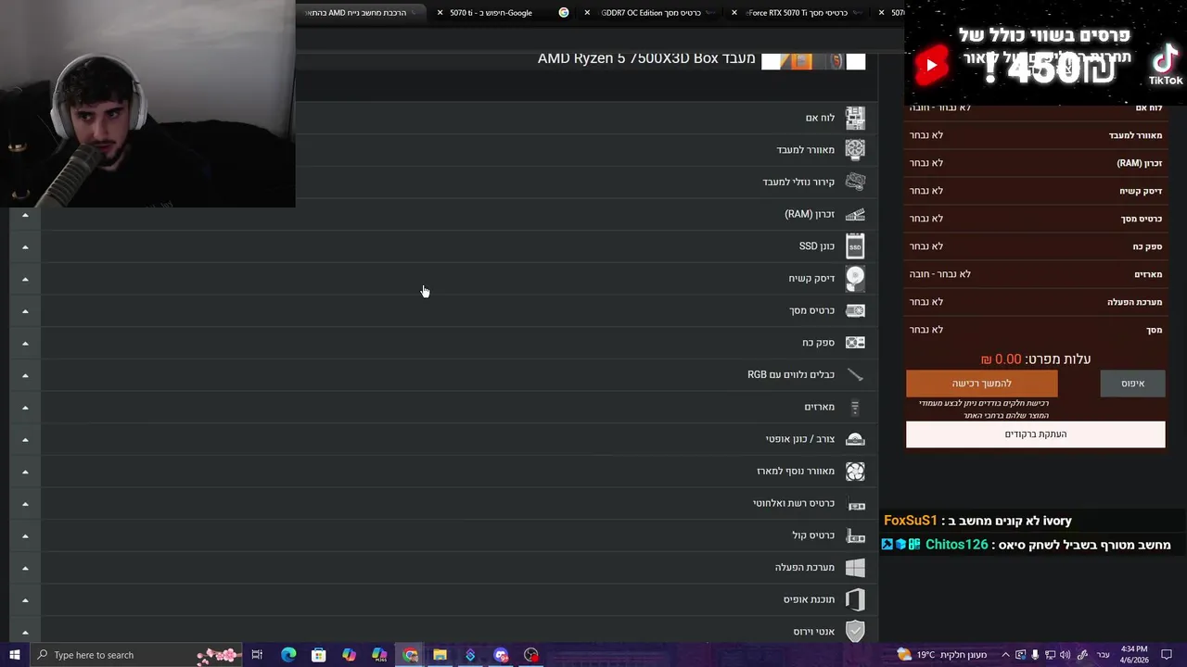
Task: Click the PC case (מארזים) icon
Action: pyautogui.click(x=855, y=407)
